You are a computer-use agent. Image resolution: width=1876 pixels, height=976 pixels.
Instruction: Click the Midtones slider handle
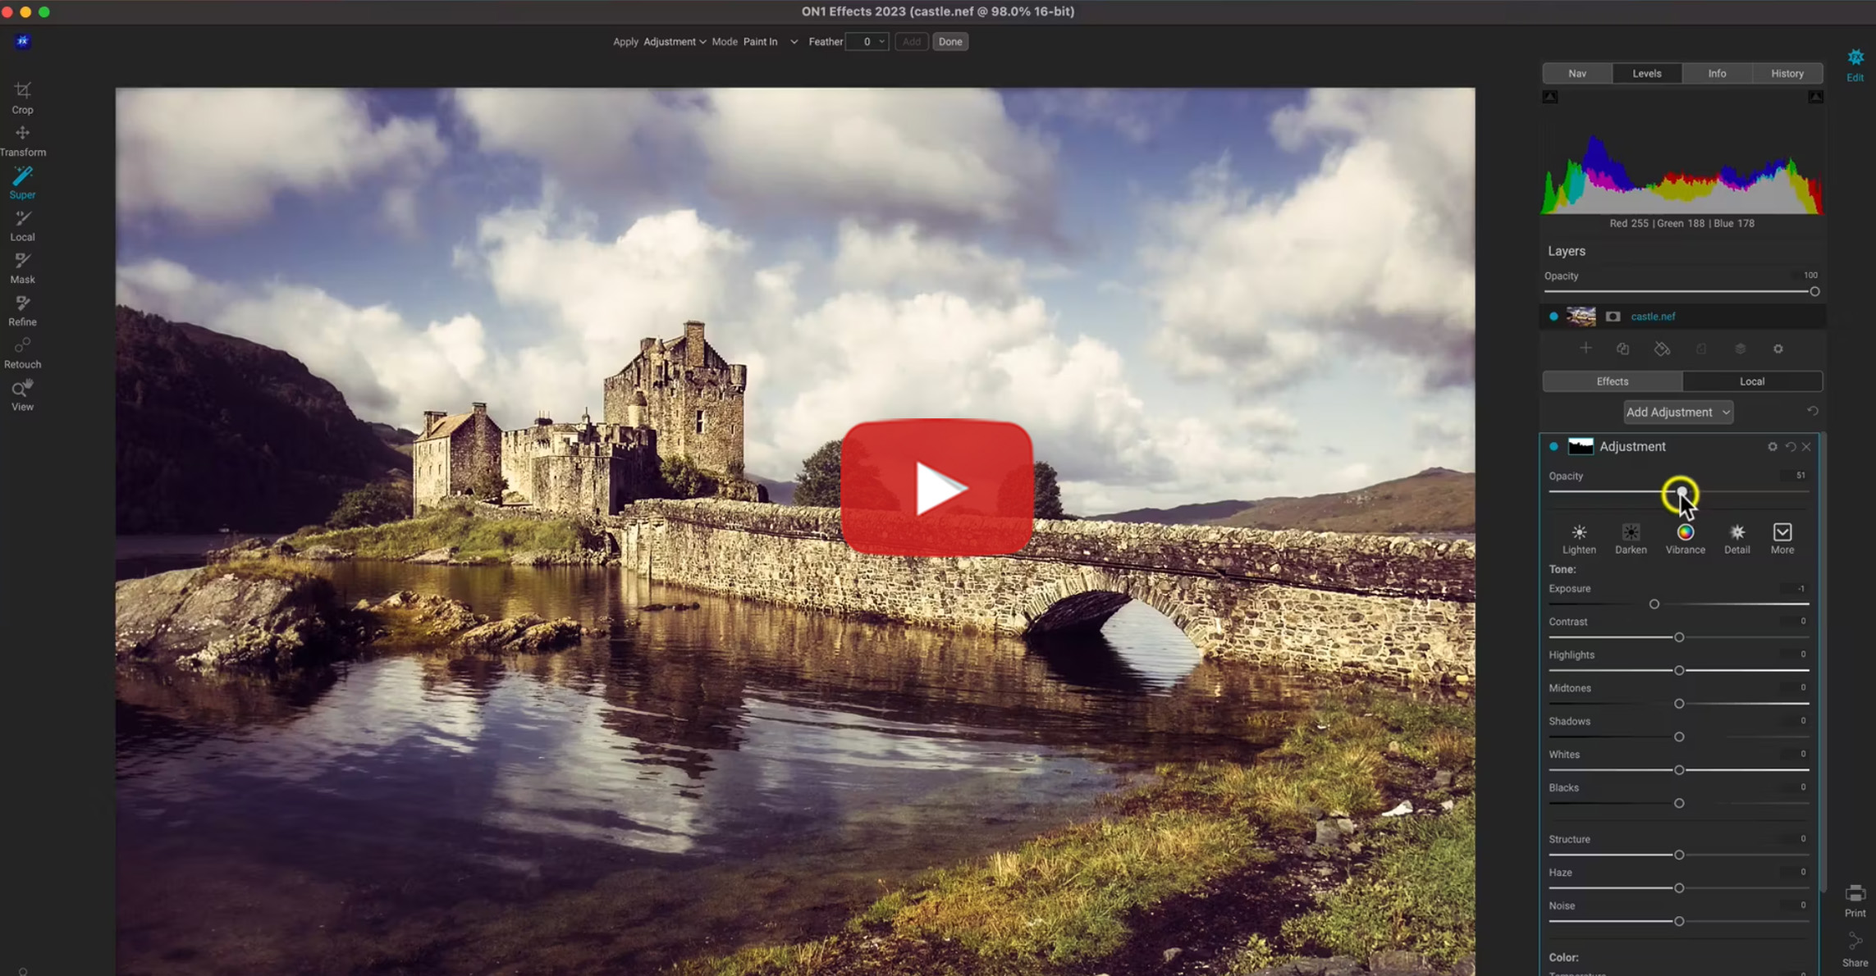tap(1679, 704)
